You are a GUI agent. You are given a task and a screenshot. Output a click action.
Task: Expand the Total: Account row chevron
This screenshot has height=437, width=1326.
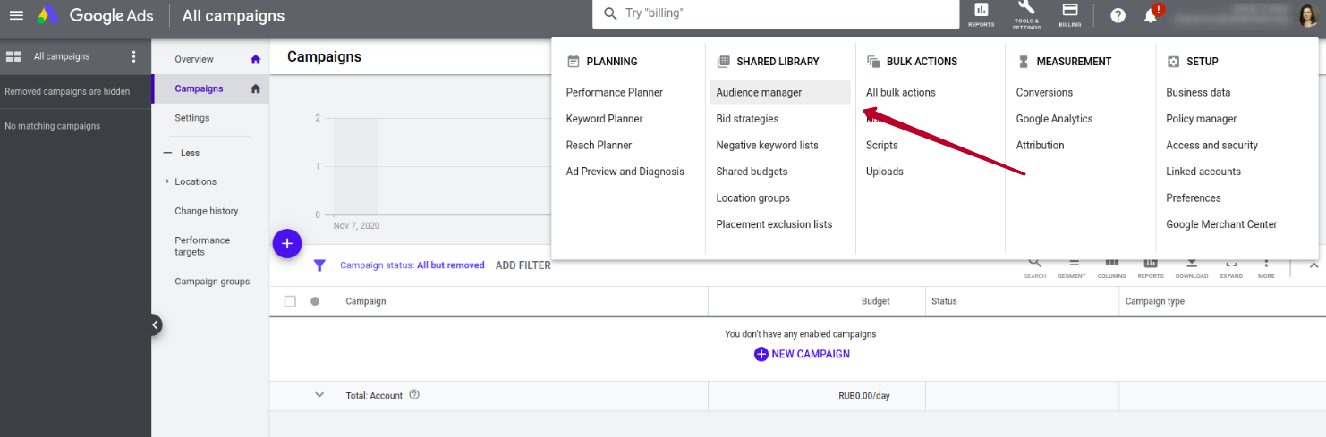[319, 395]
